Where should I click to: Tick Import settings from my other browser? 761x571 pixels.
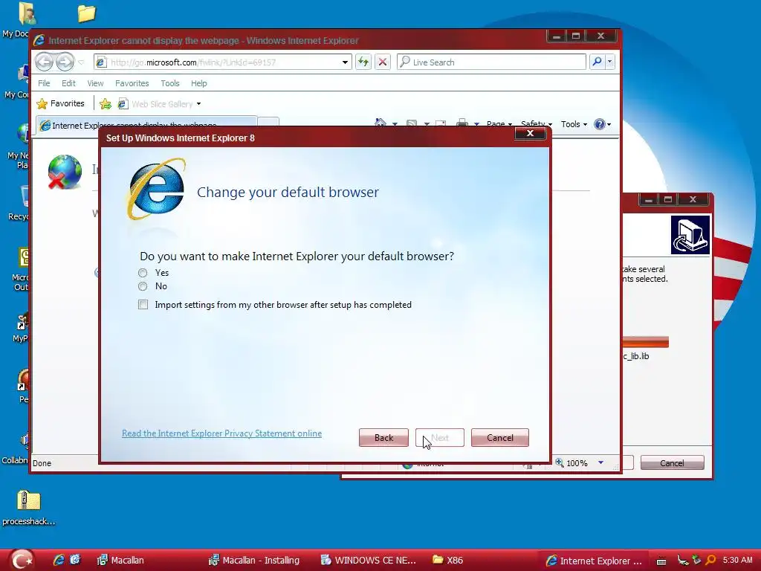coord(143,305)
